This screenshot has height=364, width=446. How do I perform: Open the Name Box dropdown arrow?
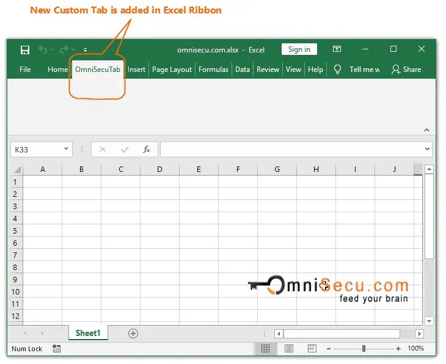(x=66, y=149)
